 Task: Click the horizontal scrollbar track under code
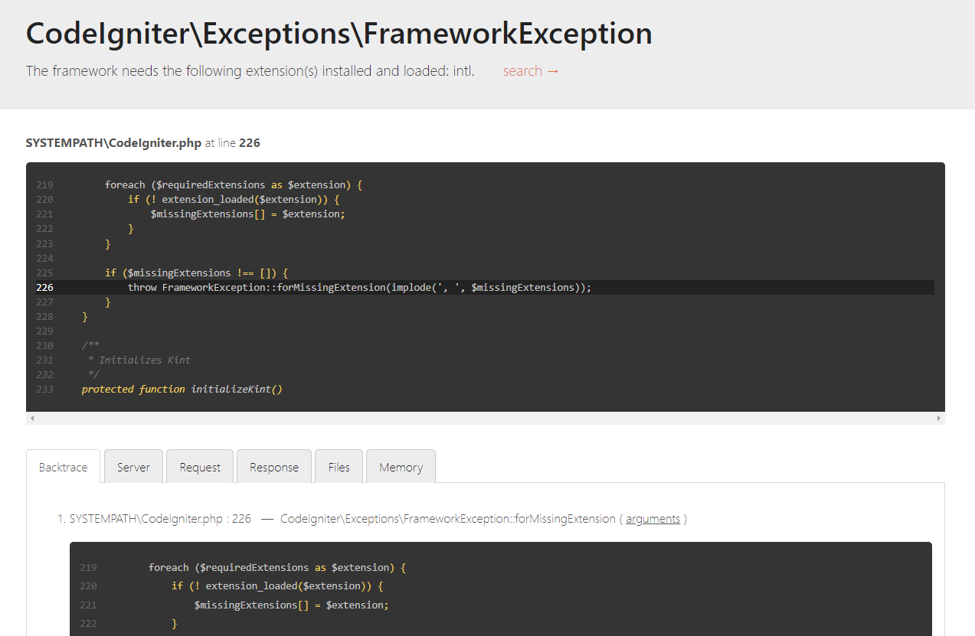[x=486, y=418]
